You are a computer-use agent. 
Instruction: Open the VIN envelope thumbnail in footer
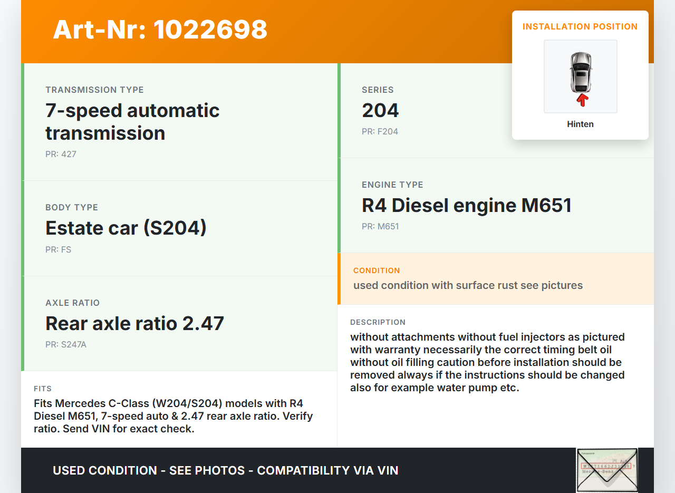pyautogui.click(x=606, y=470)
